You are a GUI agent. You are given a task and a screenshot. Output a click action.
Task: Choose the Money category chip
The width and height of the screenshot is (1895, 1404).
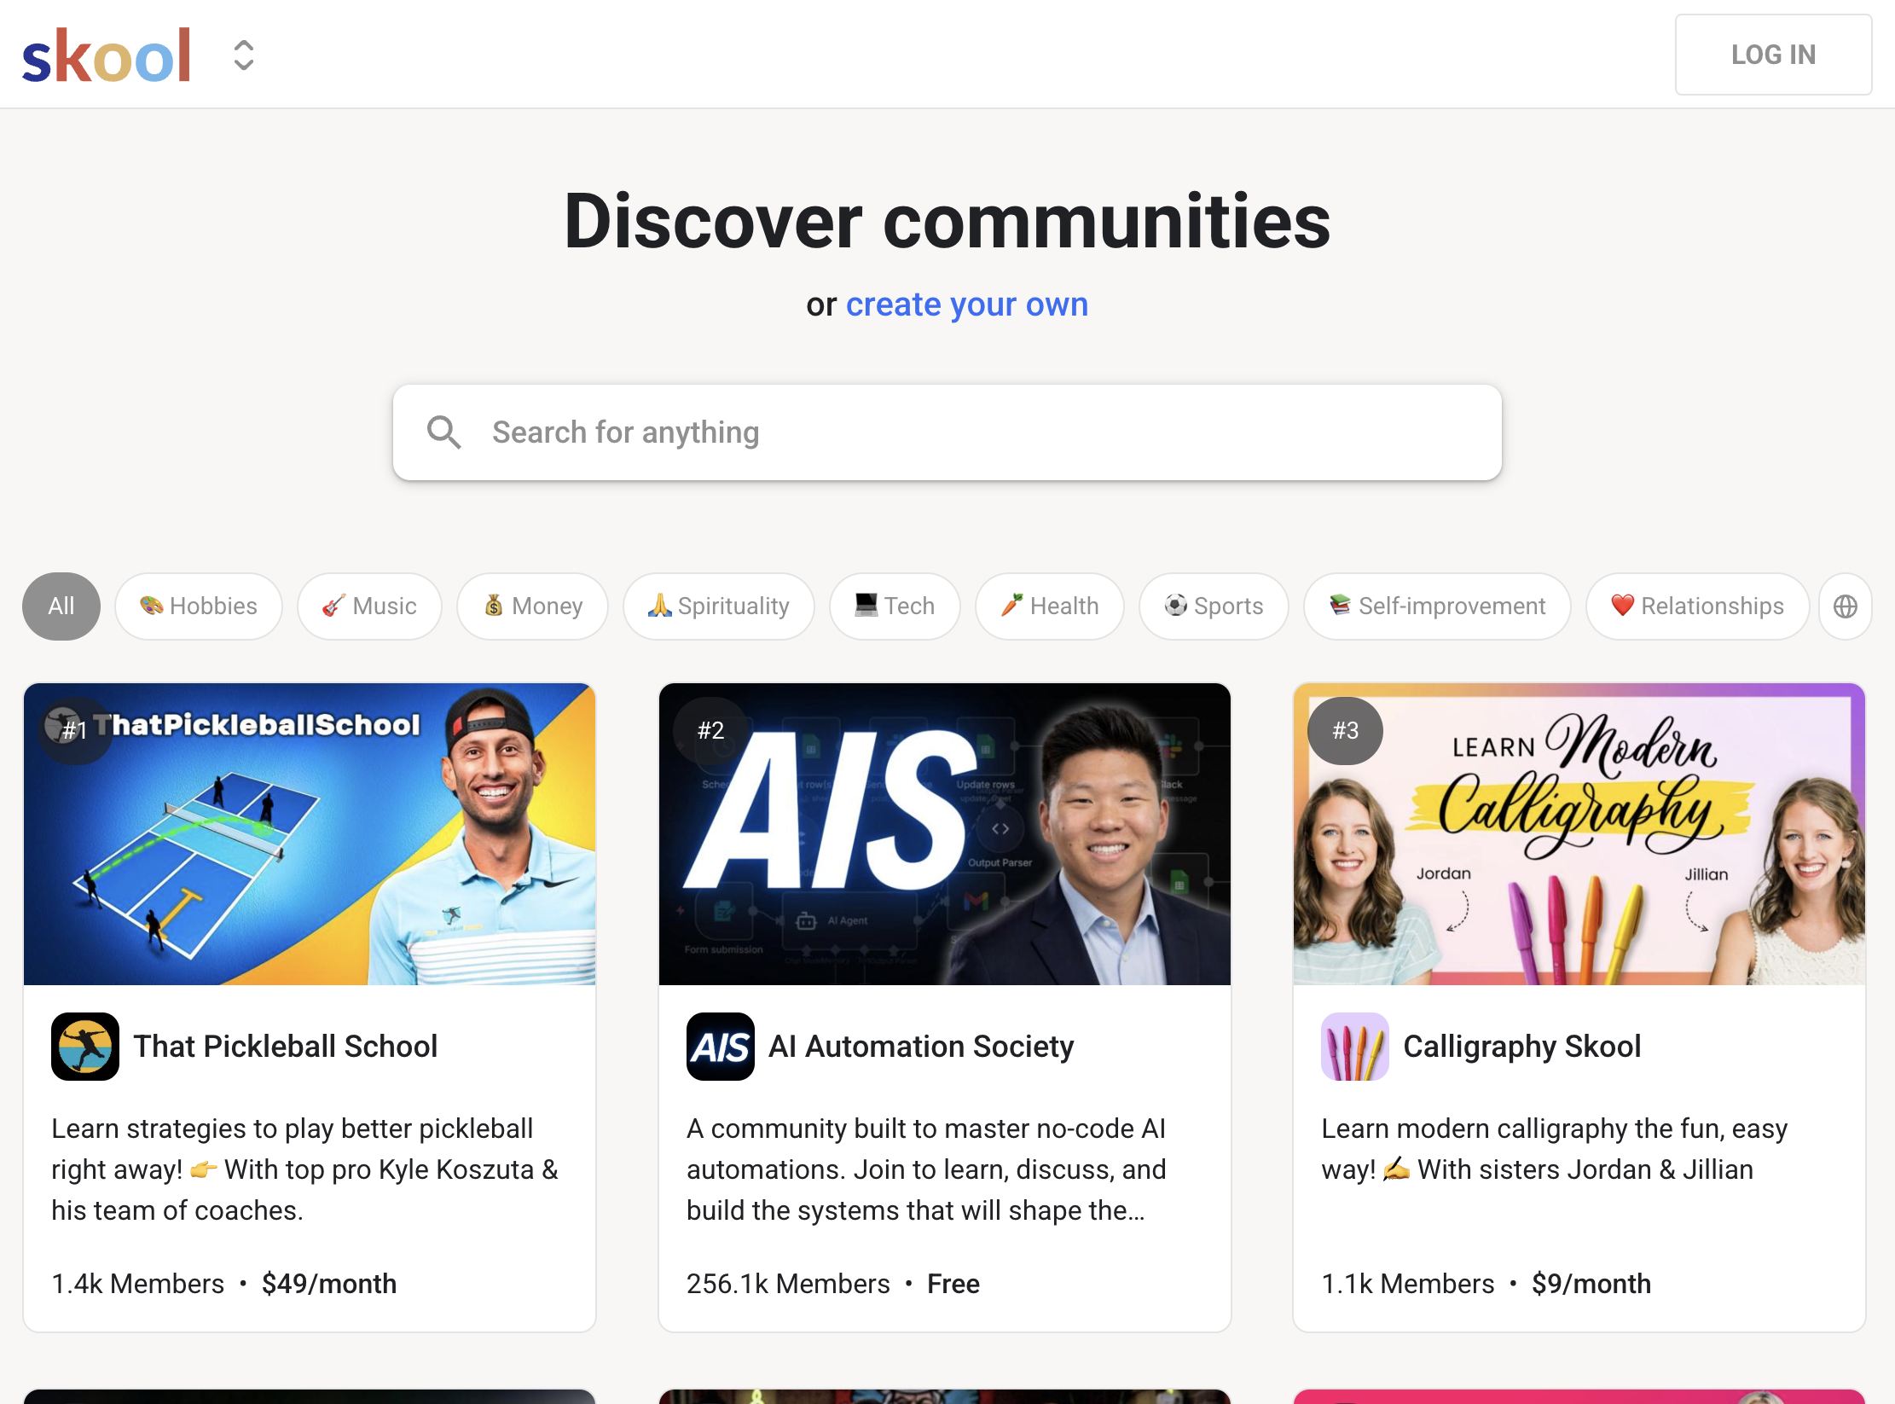532,606
